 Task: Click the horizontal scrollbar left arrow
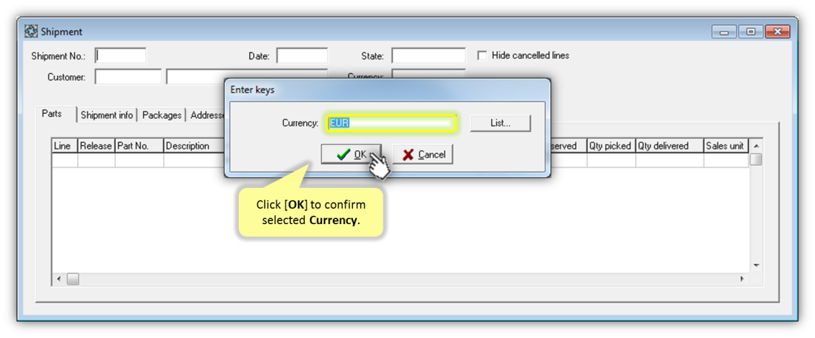coord(59,279)
